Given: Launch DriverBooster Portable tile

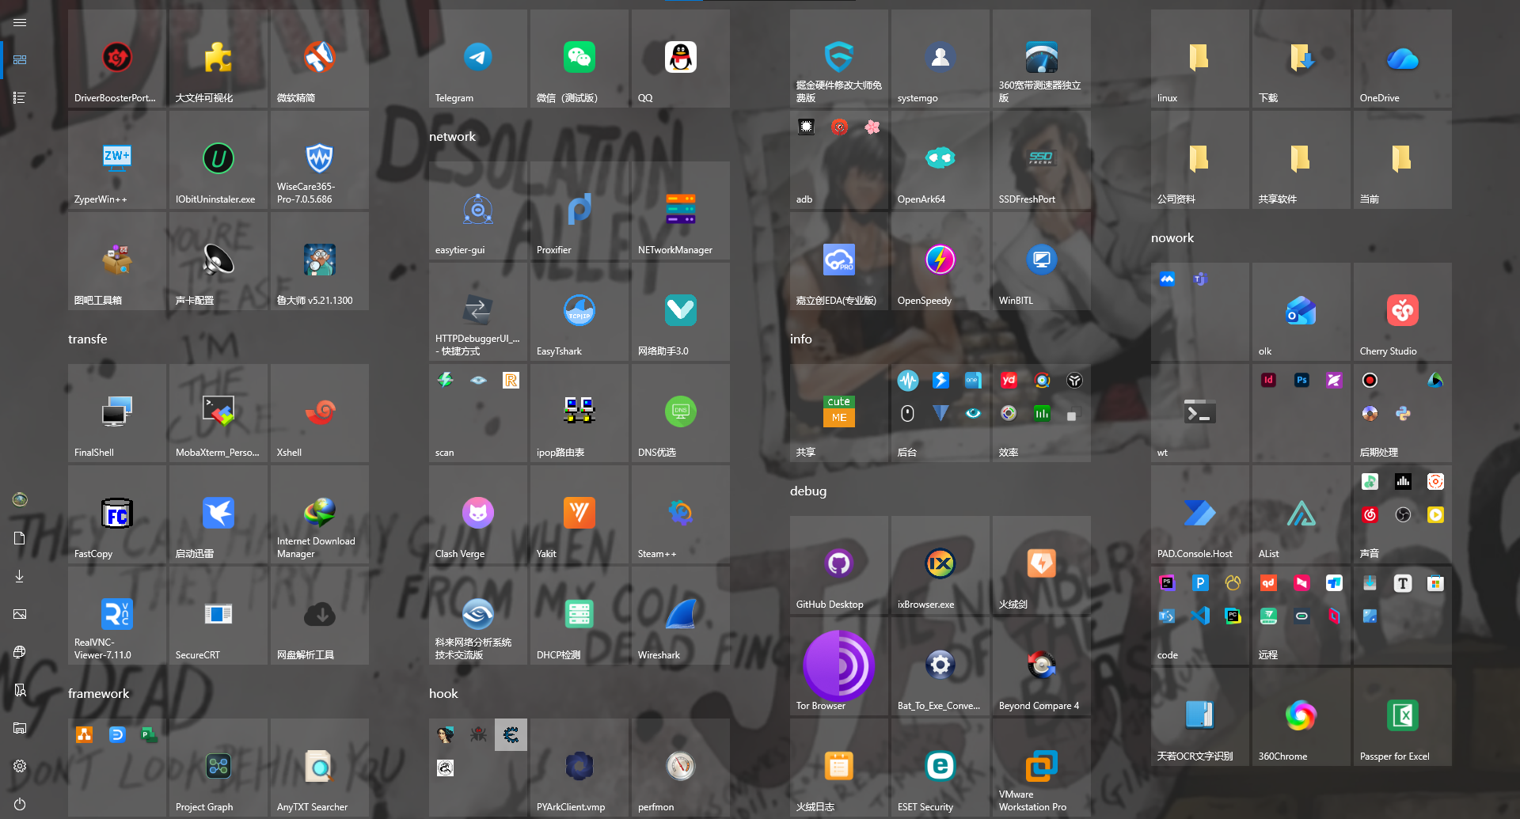Looking at the screenshot, I should point(117,59).
